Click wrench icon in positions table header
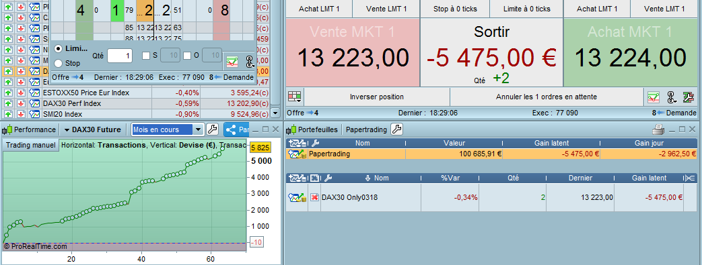 [x=328, y=178]
